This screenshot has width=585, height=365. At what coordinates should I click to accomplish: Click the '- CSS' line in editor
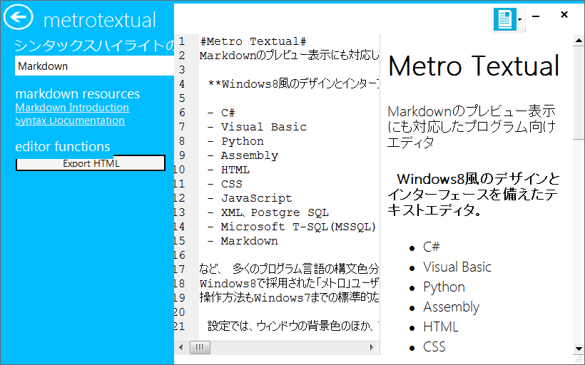tap(225, 184)
